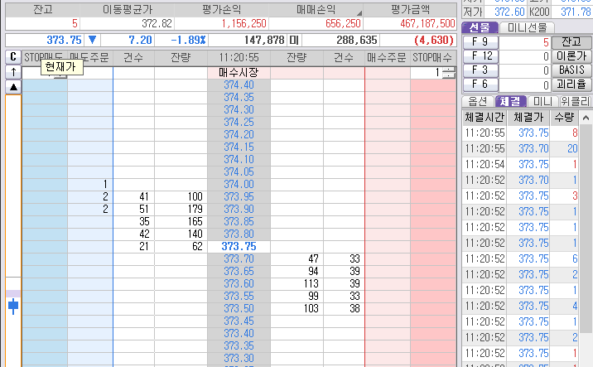Screen dimensions: 593x367
Task: Select the 미니선물 tab
Action: point(527,27)
